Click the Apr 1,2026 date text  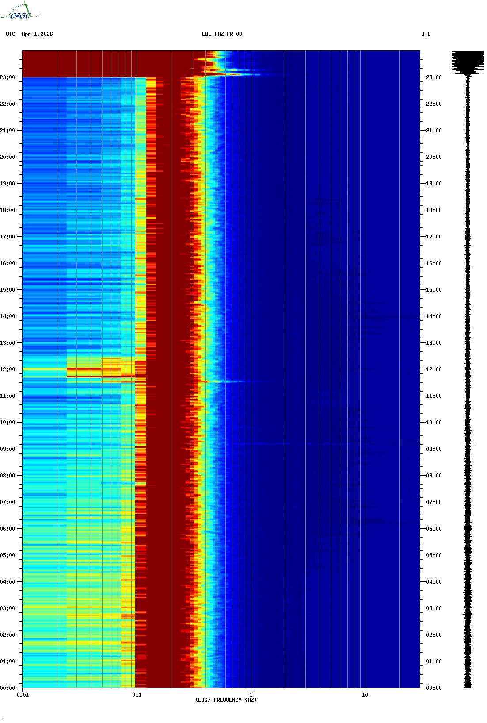(37, 34)
